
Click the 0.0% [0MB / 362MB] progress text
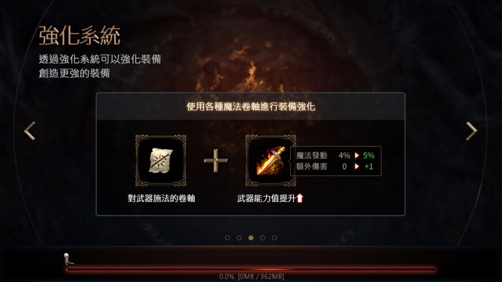pos(251,276)
